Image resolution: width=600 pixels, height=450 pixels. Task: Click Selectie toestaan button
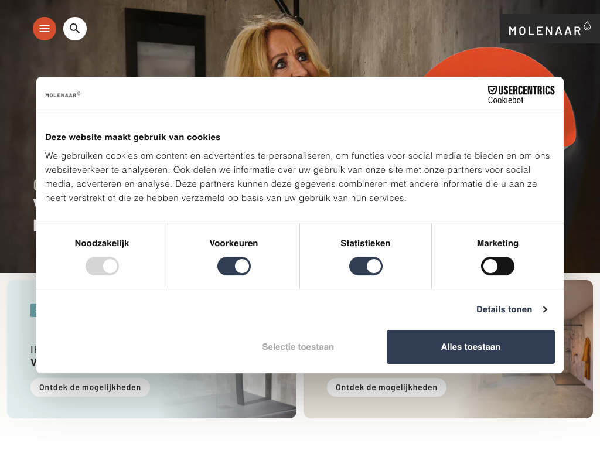pos(298,347)
